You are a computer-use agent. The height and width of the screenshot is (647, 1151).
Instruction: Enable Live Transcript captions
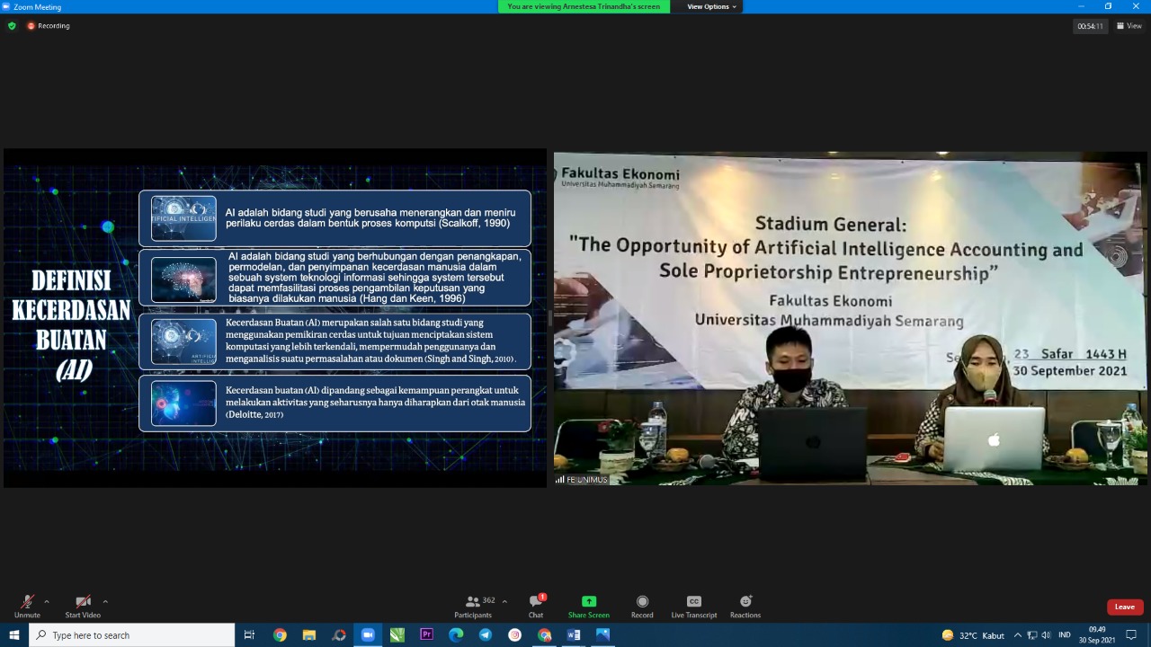tap(694, 606)
